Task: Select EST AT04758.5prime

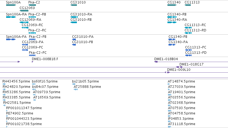Action: point(182,114)
